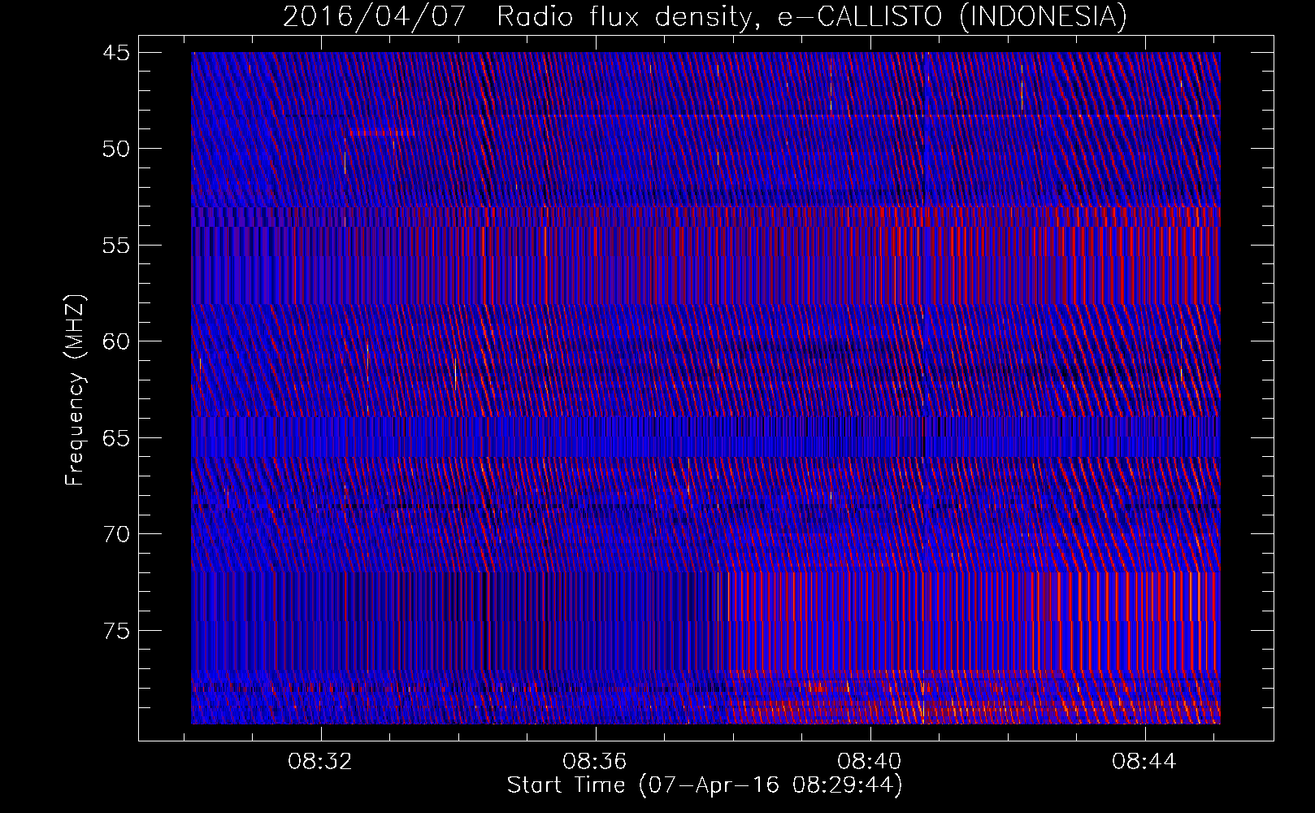This screenshot has height=813, width=1315.
Task: Click the 50 frequency tick label
Action: 115,149
